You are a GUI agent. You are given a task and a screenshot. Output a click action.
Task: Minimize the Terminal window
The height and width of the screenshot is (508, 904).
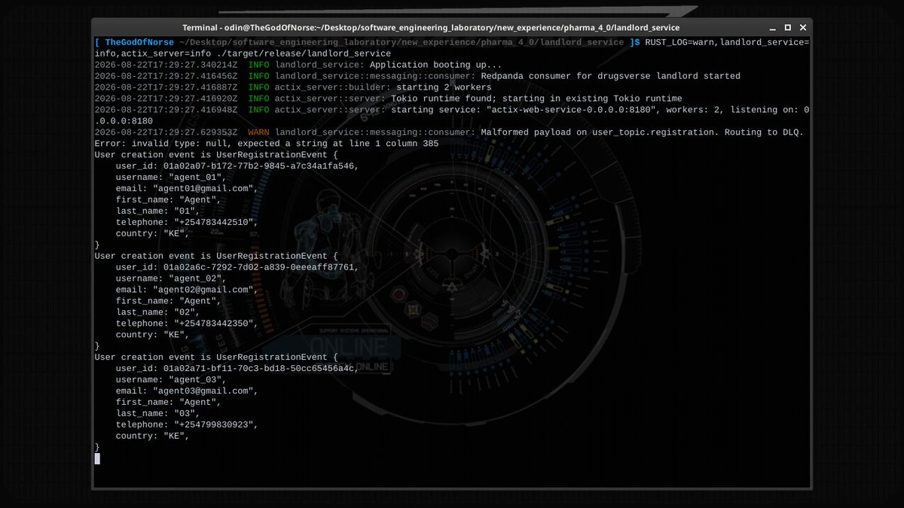(774, 27)
